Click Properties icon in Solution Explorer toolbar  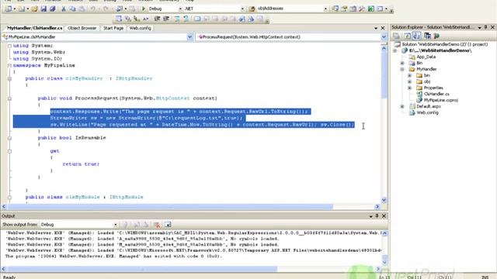[x=396, y=36]
